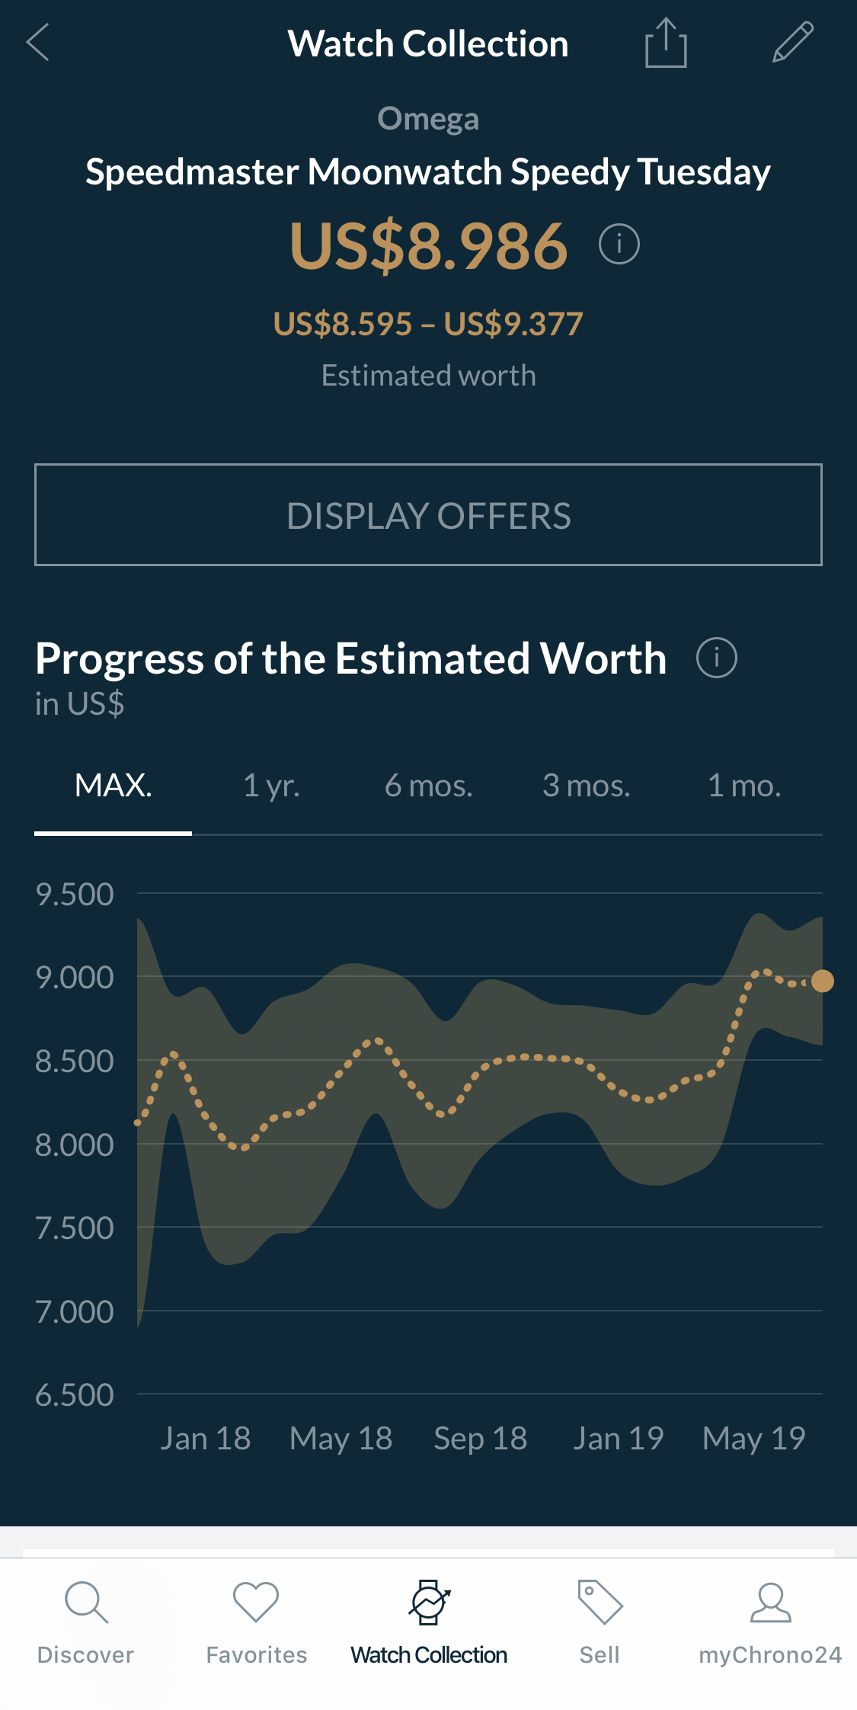
Task: Open the share icon
Action: (x=666, y=43)
